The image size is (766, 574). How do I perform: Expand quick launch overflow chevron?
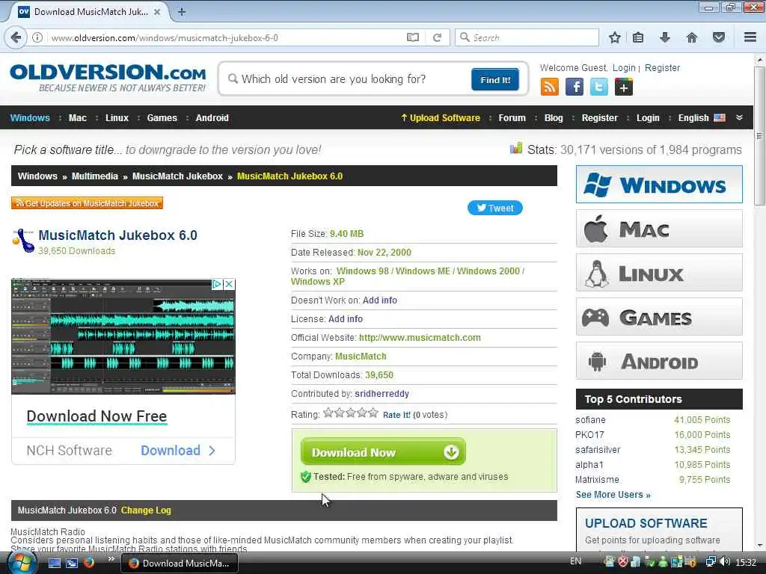(x=111, y=559)
